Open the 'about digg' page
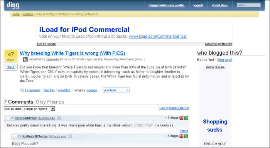The height and width of the screenshot is (148, 270). (219, 5)
